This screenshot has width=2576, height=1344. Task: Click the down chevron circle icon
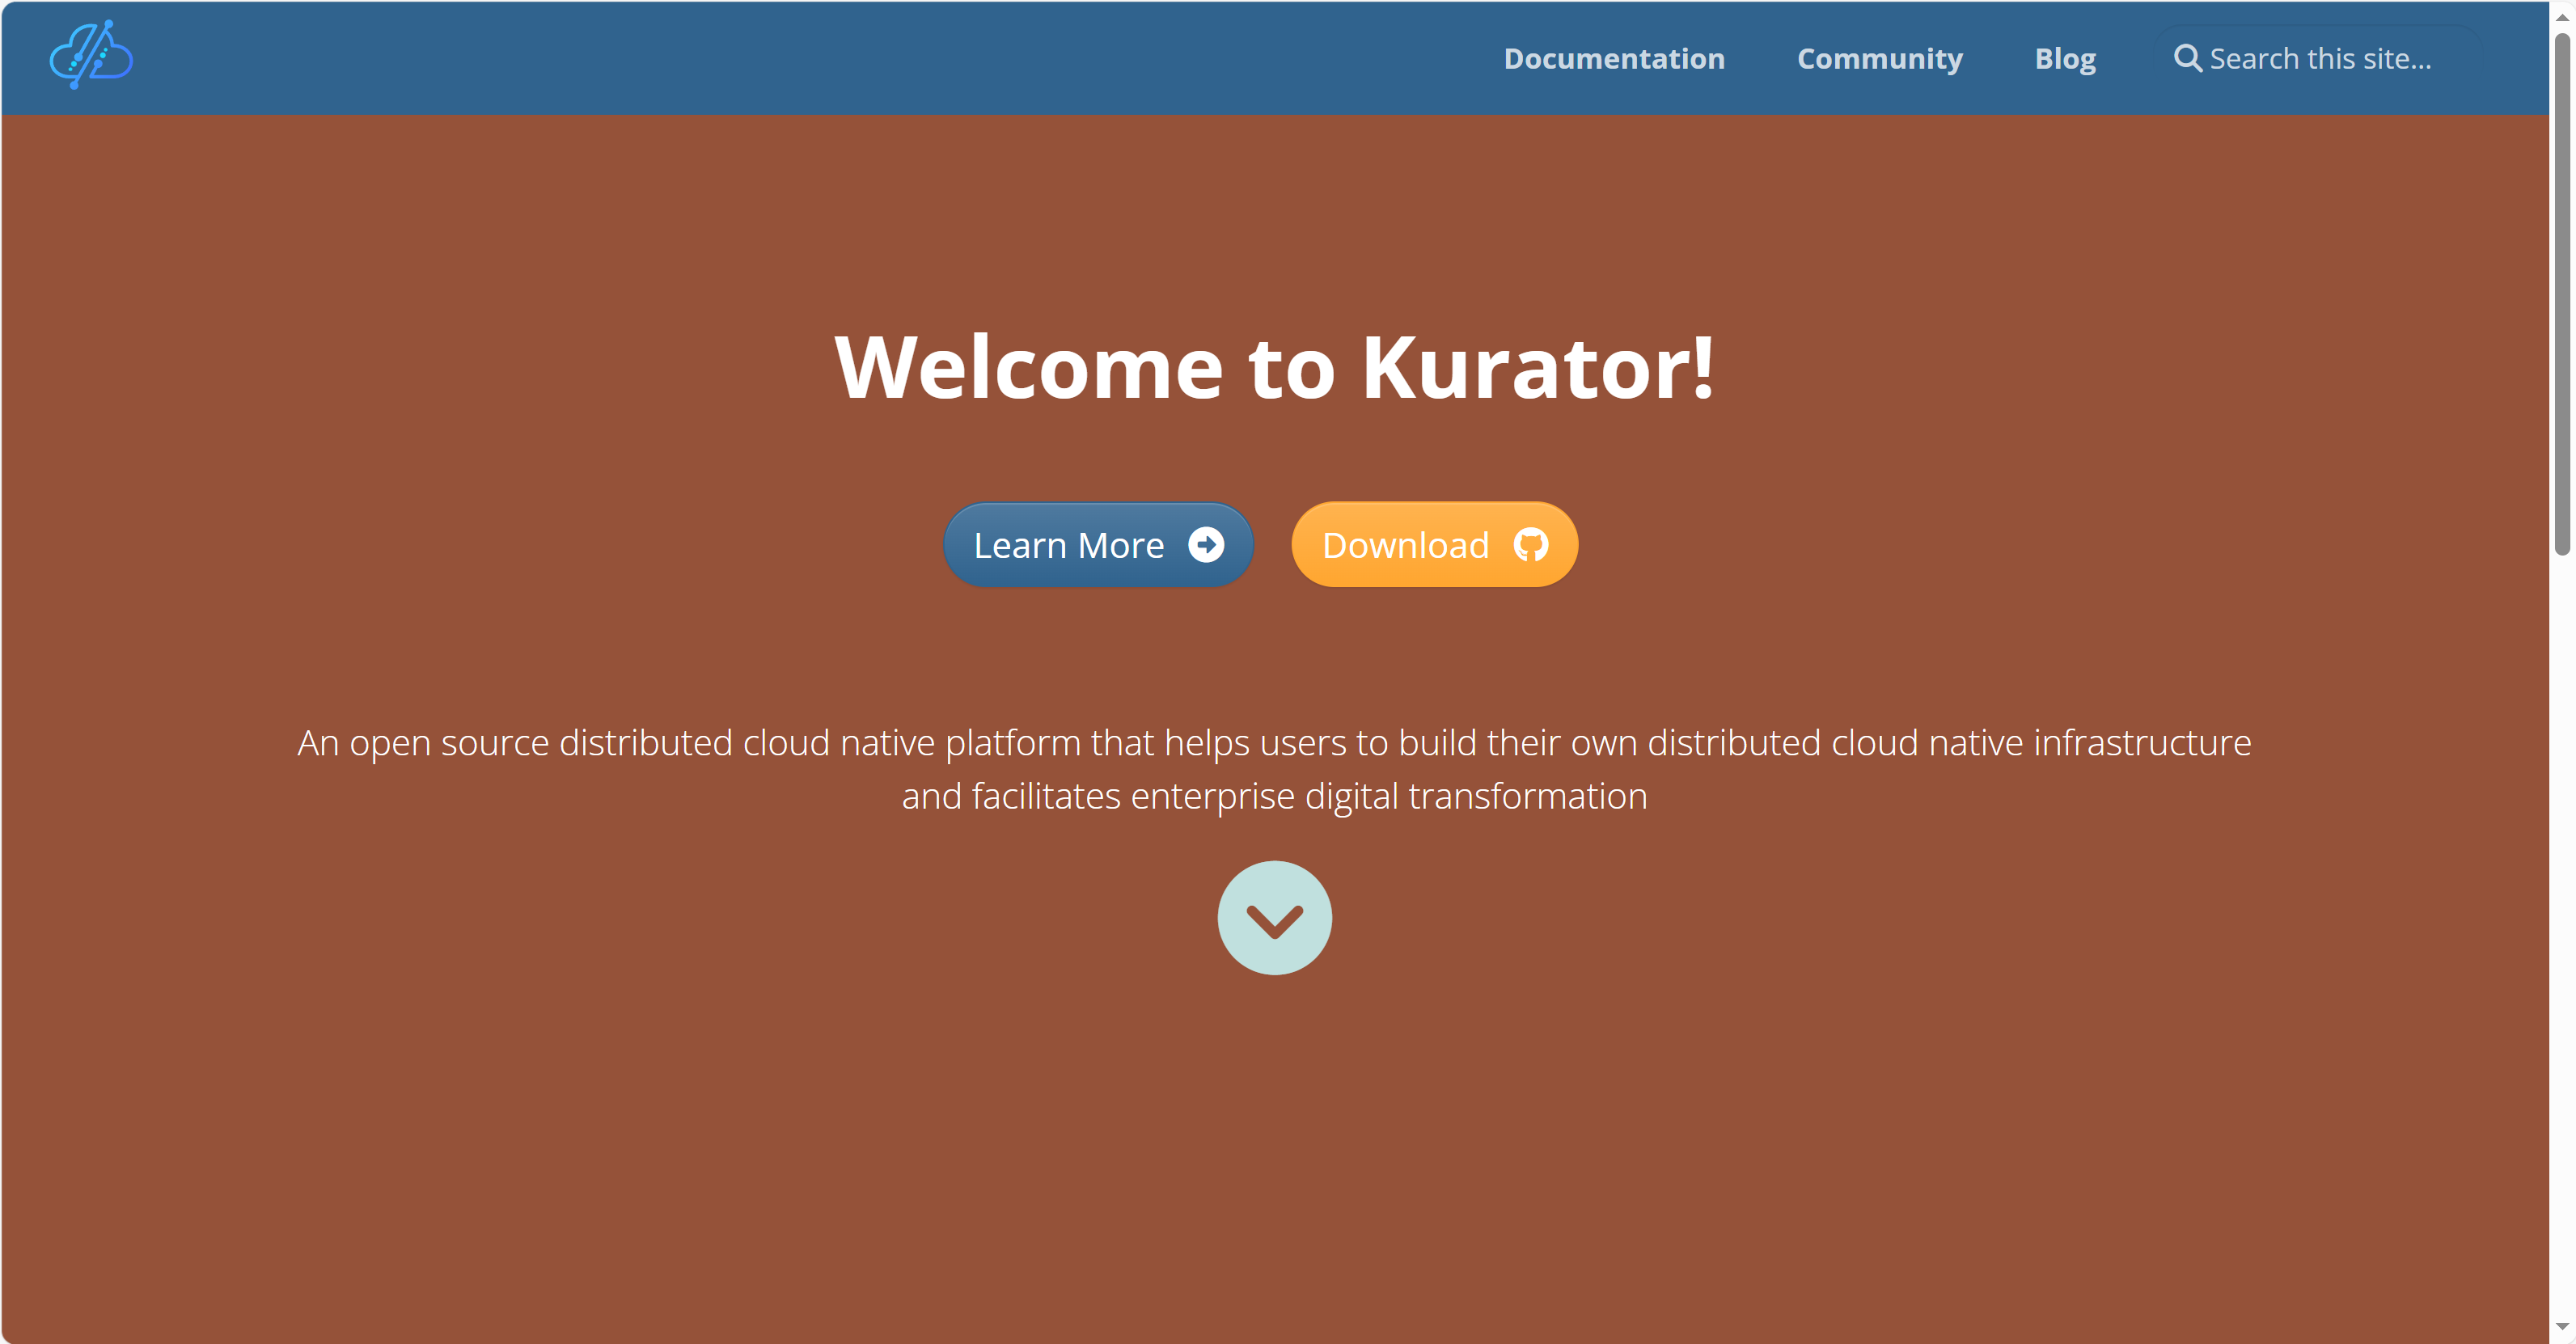coord(1274,918)
